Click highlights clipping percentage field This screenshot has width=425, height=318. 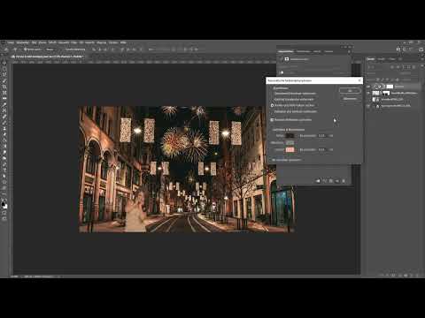pos(322,149)
